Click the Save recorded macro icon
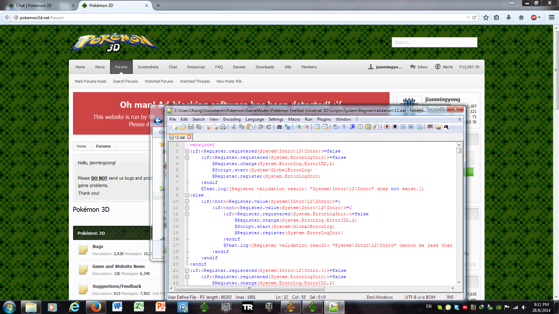This screenshot has width=559, height=314. [419, 127]
